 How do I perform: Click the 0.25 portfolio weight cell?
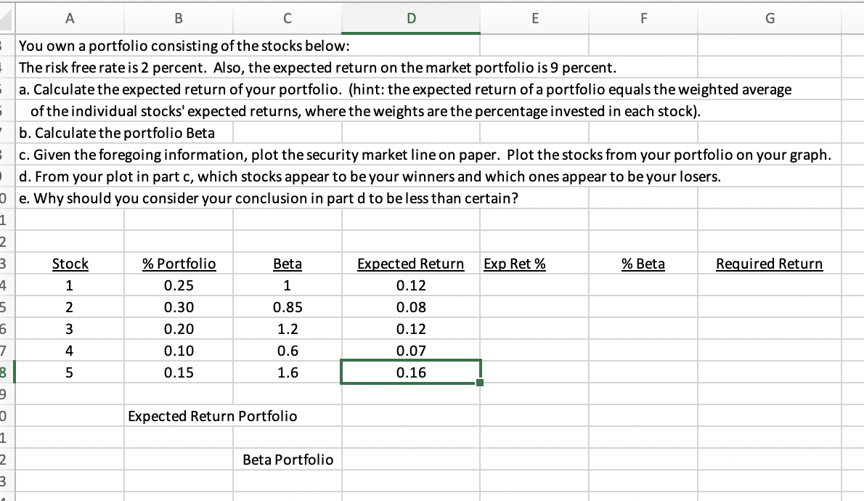[x=179, y=285]
